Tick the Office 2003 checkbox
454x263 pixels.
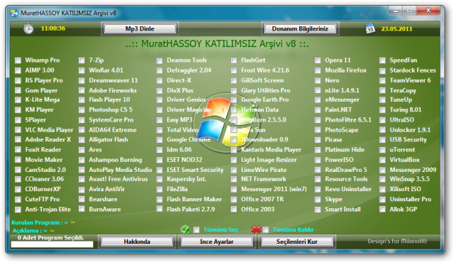coord(234,209)
